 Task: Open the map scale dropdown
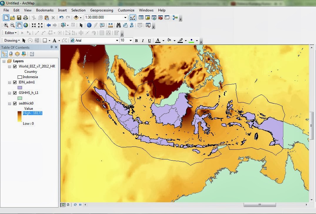[126, 18]
